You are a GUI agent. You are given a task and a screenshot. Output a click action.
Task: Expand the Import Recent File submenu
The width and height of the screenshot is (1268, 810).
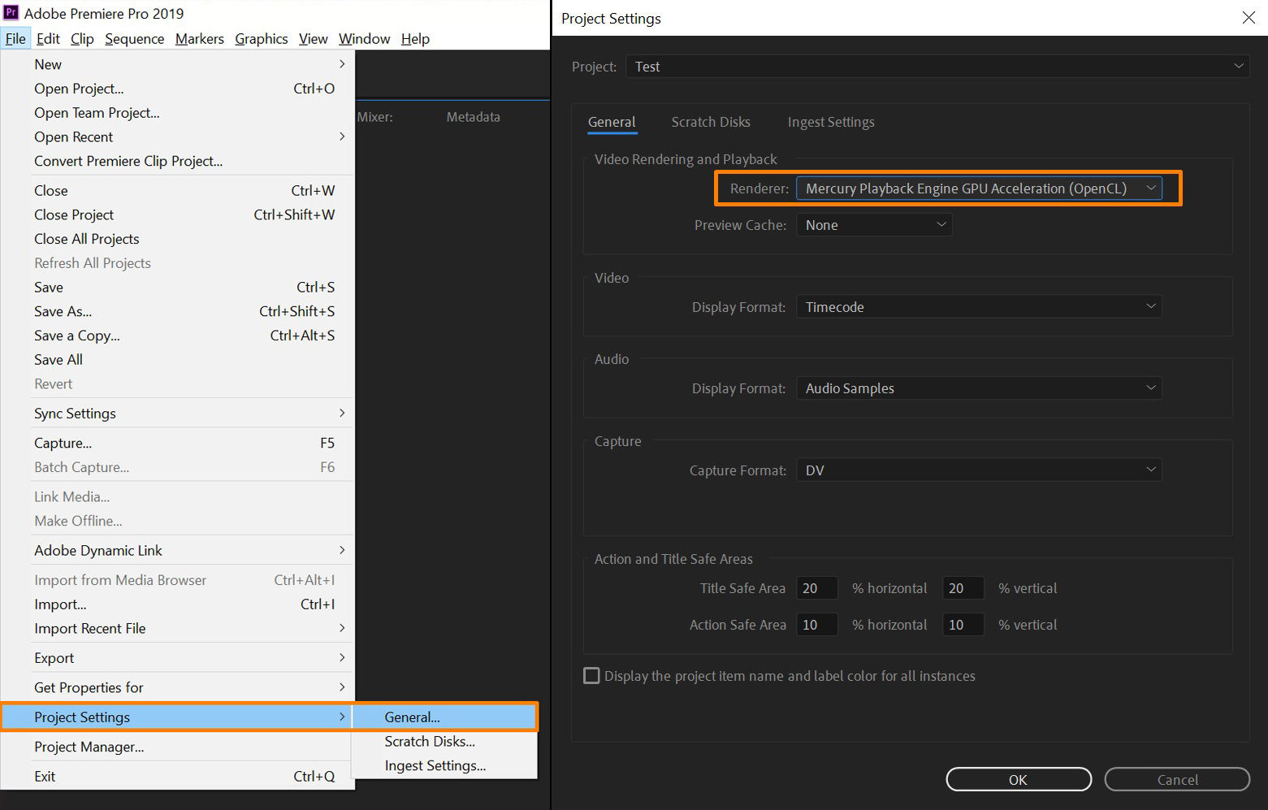click(177, 629)
